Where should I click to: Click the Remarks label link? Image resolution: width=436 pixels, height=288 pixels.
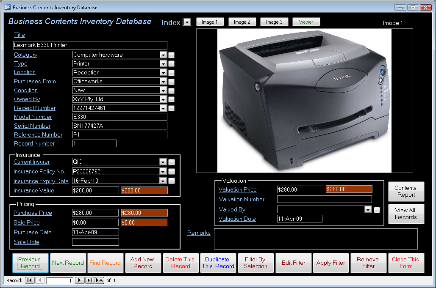tap(199, 233)
